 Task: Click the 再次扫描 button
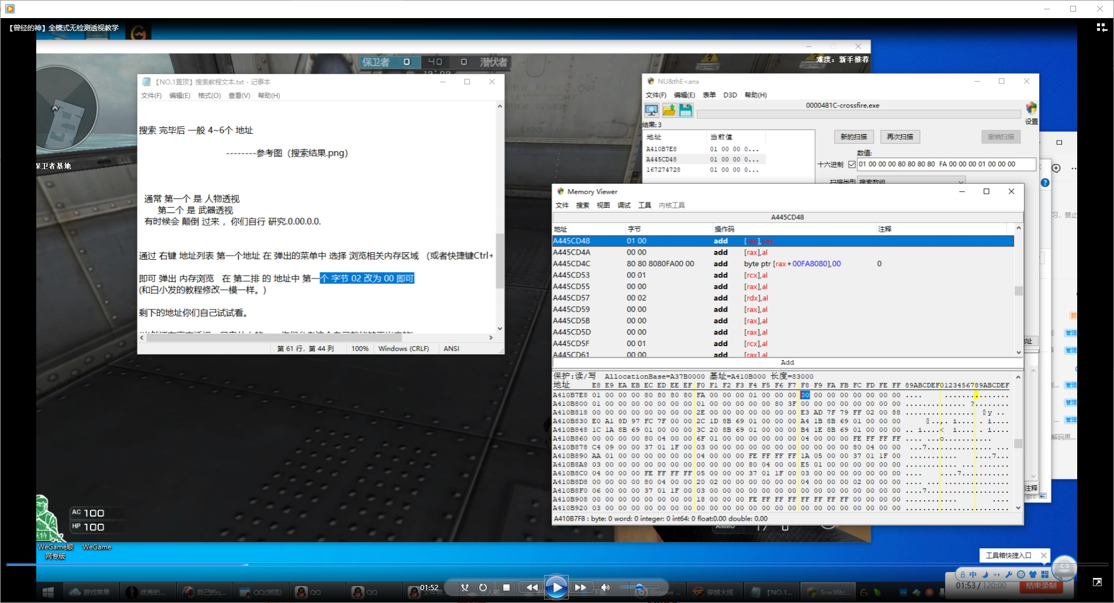point(899,137)
